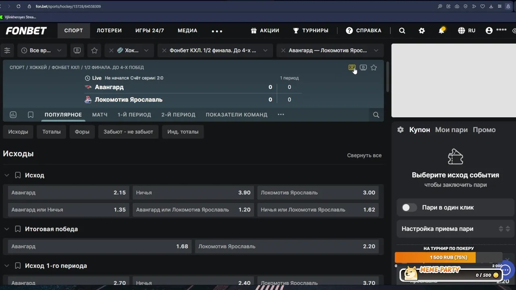Bookmark the Исход 1-го периода market

[18, 266]
